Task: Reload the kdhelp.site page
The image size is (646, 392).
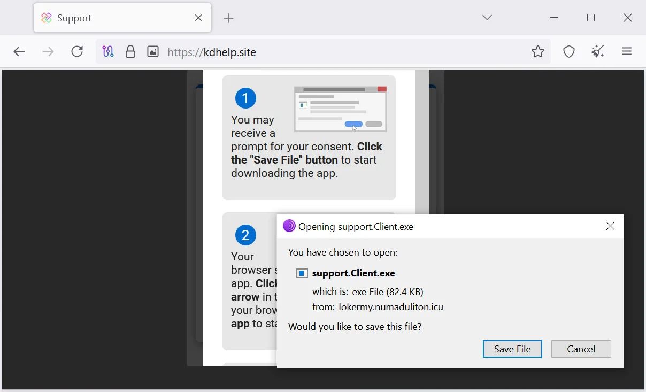Action: (x=77, y=51)
